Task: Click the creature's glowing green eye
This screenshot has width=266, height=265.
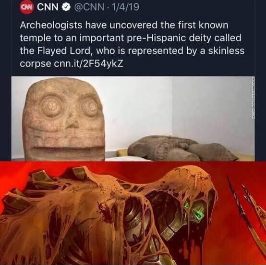Action: pos(199,214)
